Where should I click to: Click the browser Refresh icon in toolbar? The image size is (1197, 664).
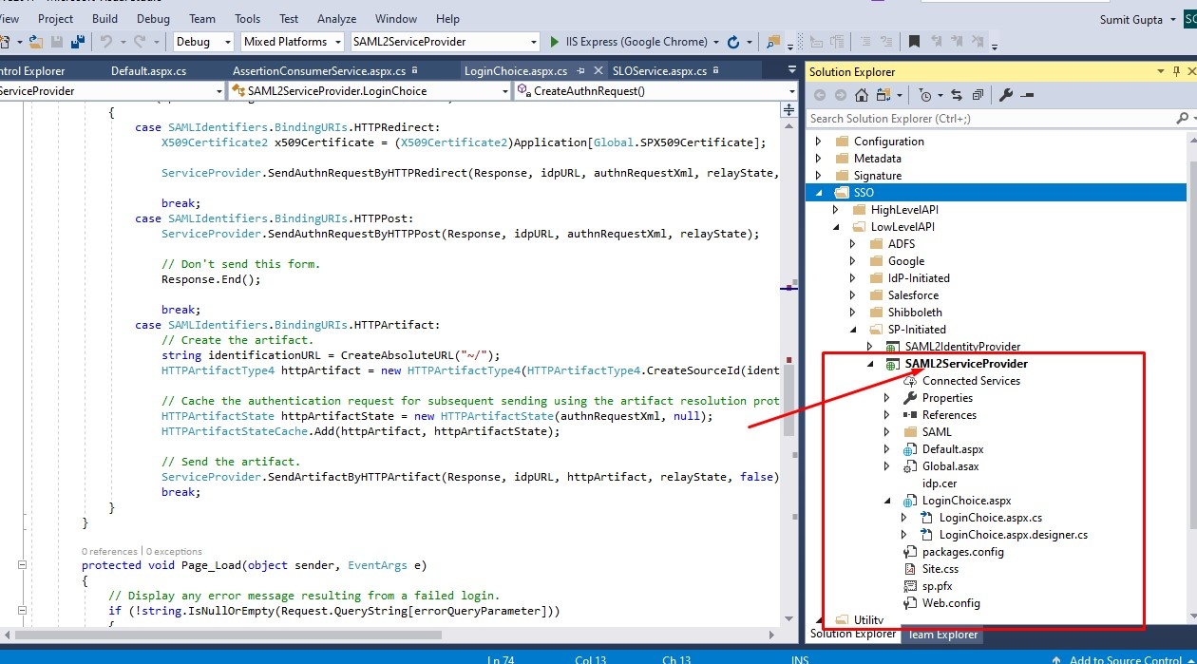coord(733,42)
